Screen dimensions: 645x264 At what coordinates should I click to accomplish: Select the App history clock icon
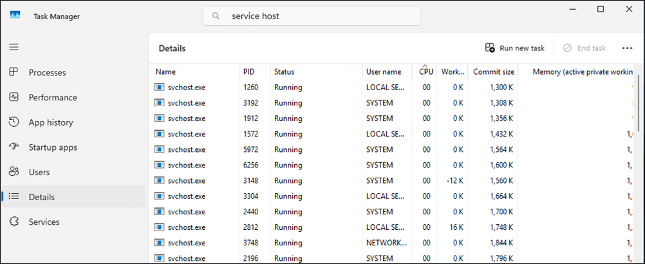coord(14,122)
